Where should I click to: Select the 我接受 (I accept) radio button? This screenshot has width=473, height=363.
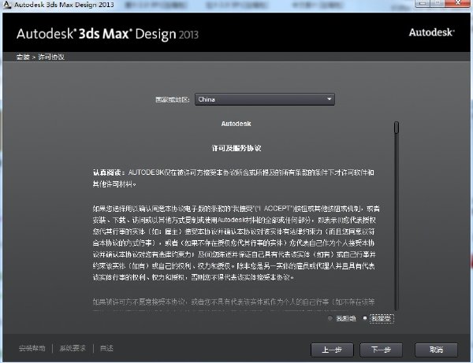(365, 318)
